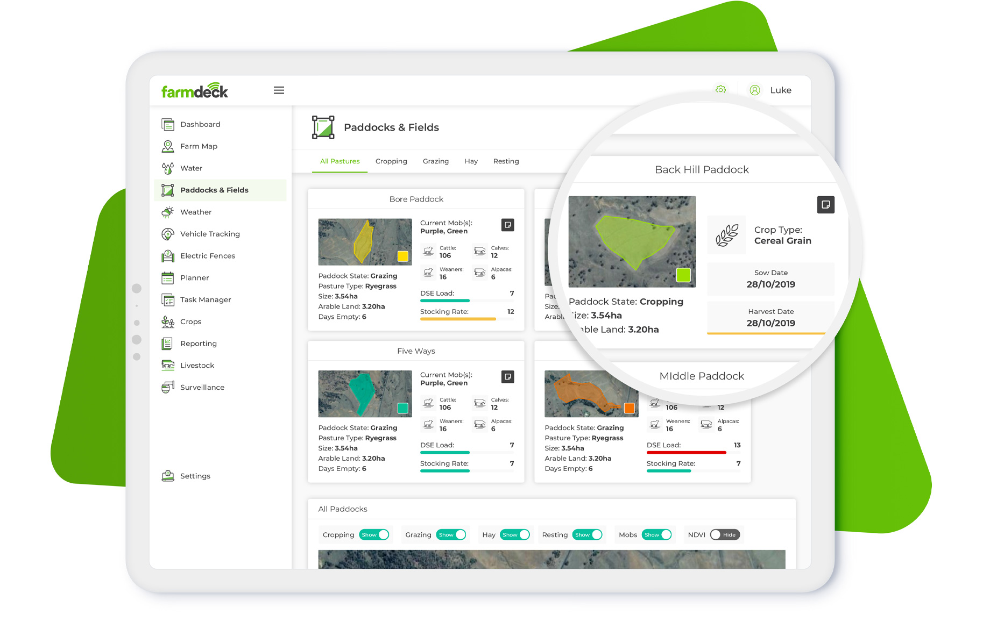
Task: Open note icon on Five Ways card
Action: (507, 377)
